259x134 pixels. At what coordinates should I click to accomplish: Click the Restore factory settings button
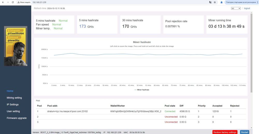[x=225, y=132]
